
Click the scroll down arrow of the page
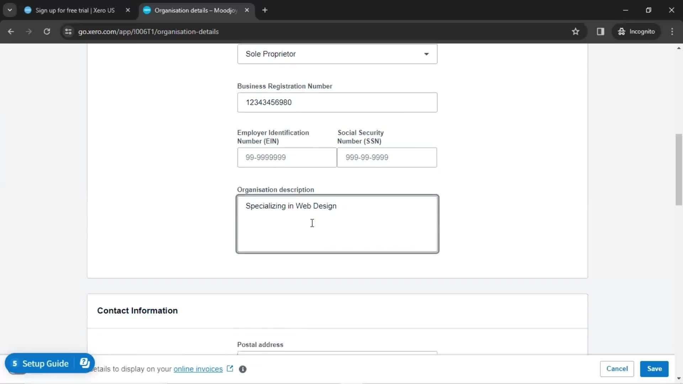point(679,378)
